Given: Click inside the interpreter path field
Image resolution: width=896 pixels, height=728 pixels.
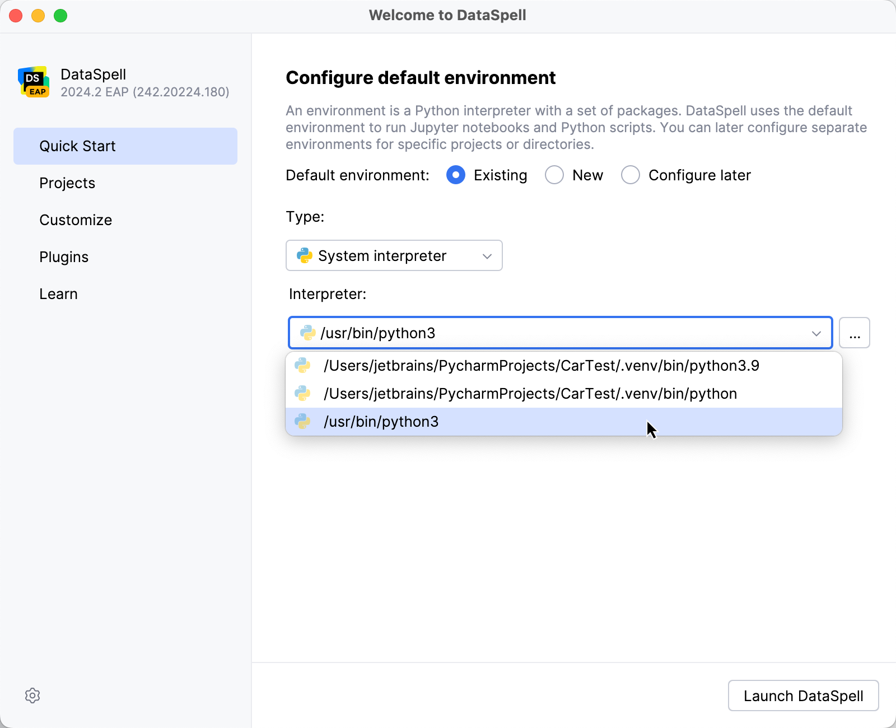Looking at the screenshot, I should click(x=504, y=332).
